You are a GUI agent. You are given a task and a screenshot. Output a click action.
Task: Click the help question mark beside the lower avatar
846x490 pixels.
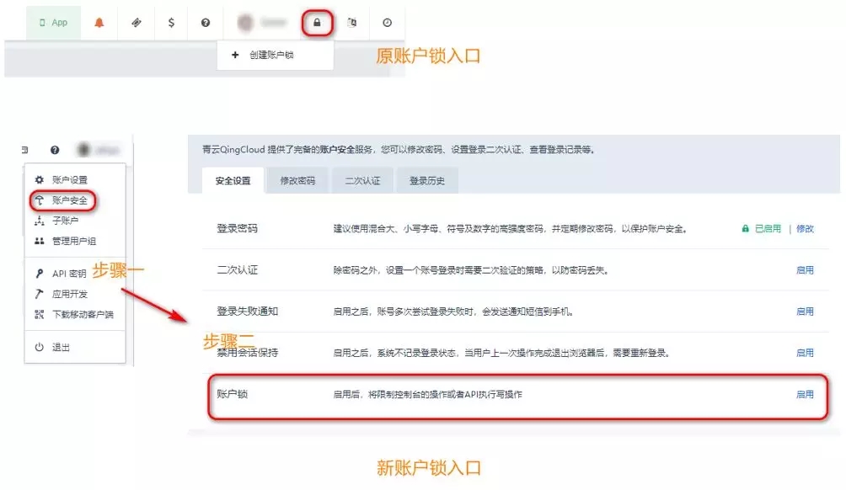pos(55,150)
